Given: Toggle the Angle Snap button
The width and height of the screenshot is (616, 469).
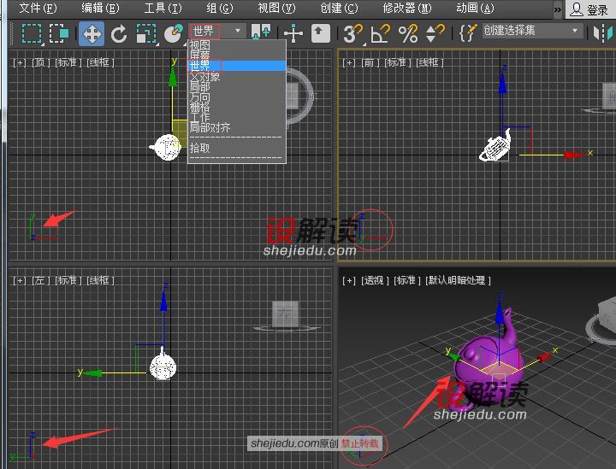Looking at the screenshot, I should [x=381, y=33].
